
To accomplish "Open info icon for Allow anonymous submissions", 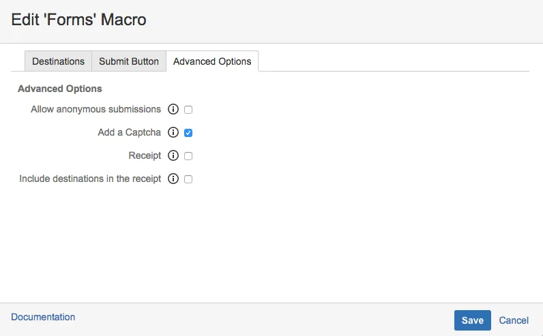I will pyautogui.click(x=173, y=109).
